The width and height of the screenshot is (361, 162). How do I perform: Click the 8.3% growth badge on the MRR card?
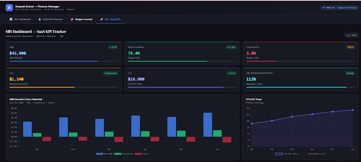click(113, 47)
